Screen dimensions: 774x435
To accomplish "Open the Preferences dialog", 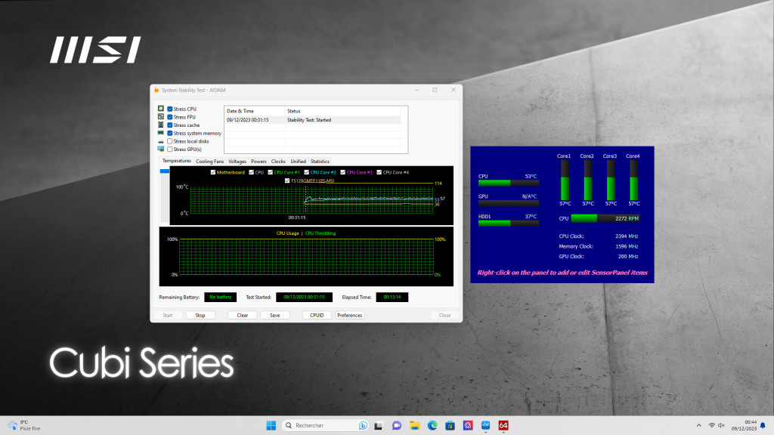I will tap(349, 315).
